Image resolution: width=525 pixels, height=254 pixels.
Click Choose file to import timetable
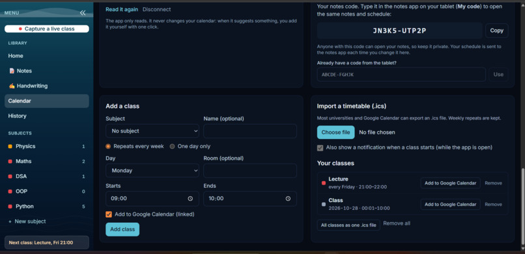pos(336,132)
